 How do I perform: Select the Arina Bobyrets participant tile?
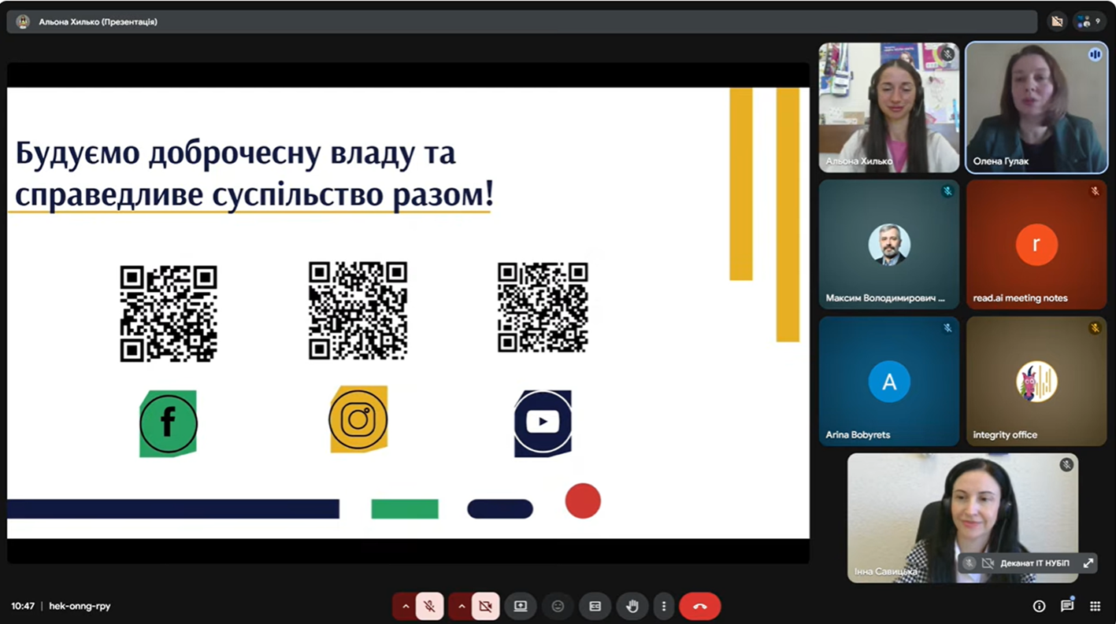pos(889,381)
